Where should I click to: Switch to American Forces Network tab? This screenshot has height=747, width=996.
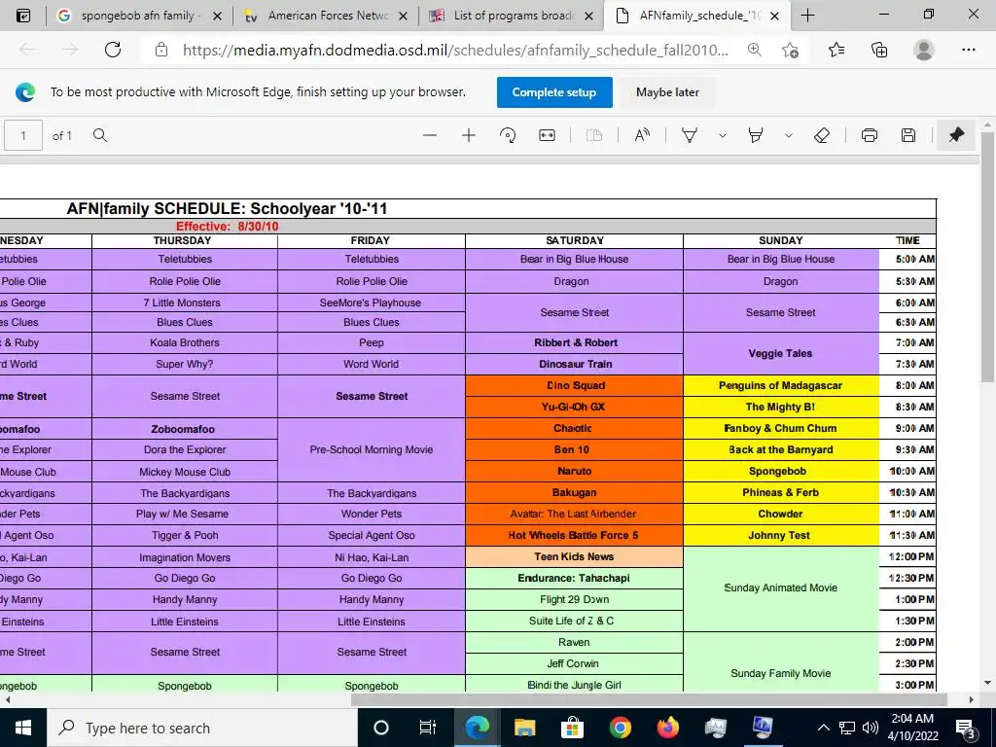click(x=327, y=16)
